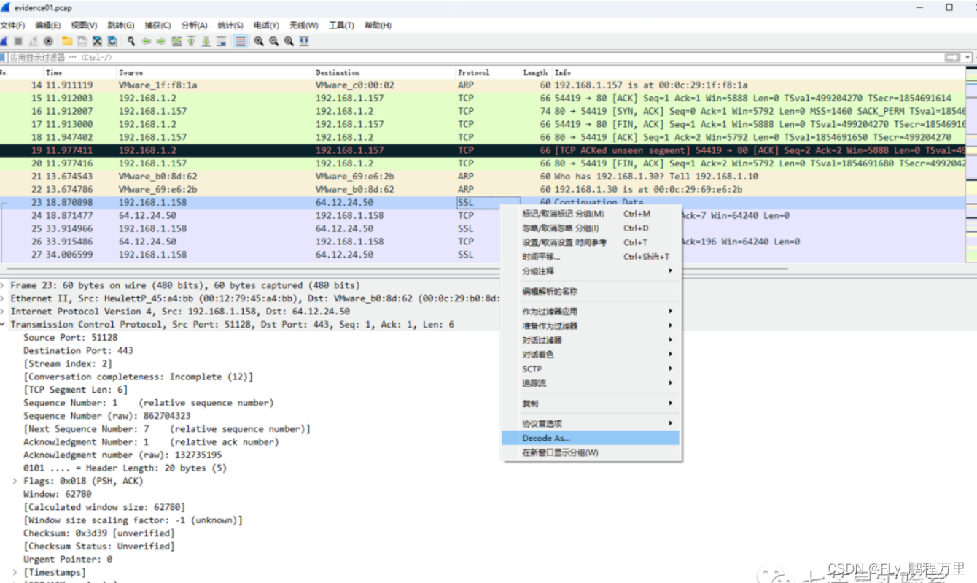Restart the current capture via the toolbar icon
Image resolution: width=977 pixels, height=583 pixels.
pos(34,42)
